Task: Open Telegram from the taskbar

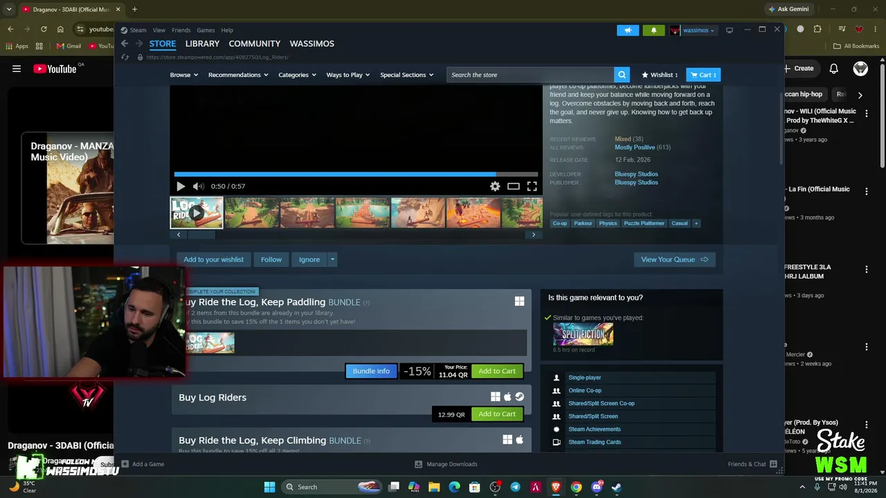Action: [515, 487]
